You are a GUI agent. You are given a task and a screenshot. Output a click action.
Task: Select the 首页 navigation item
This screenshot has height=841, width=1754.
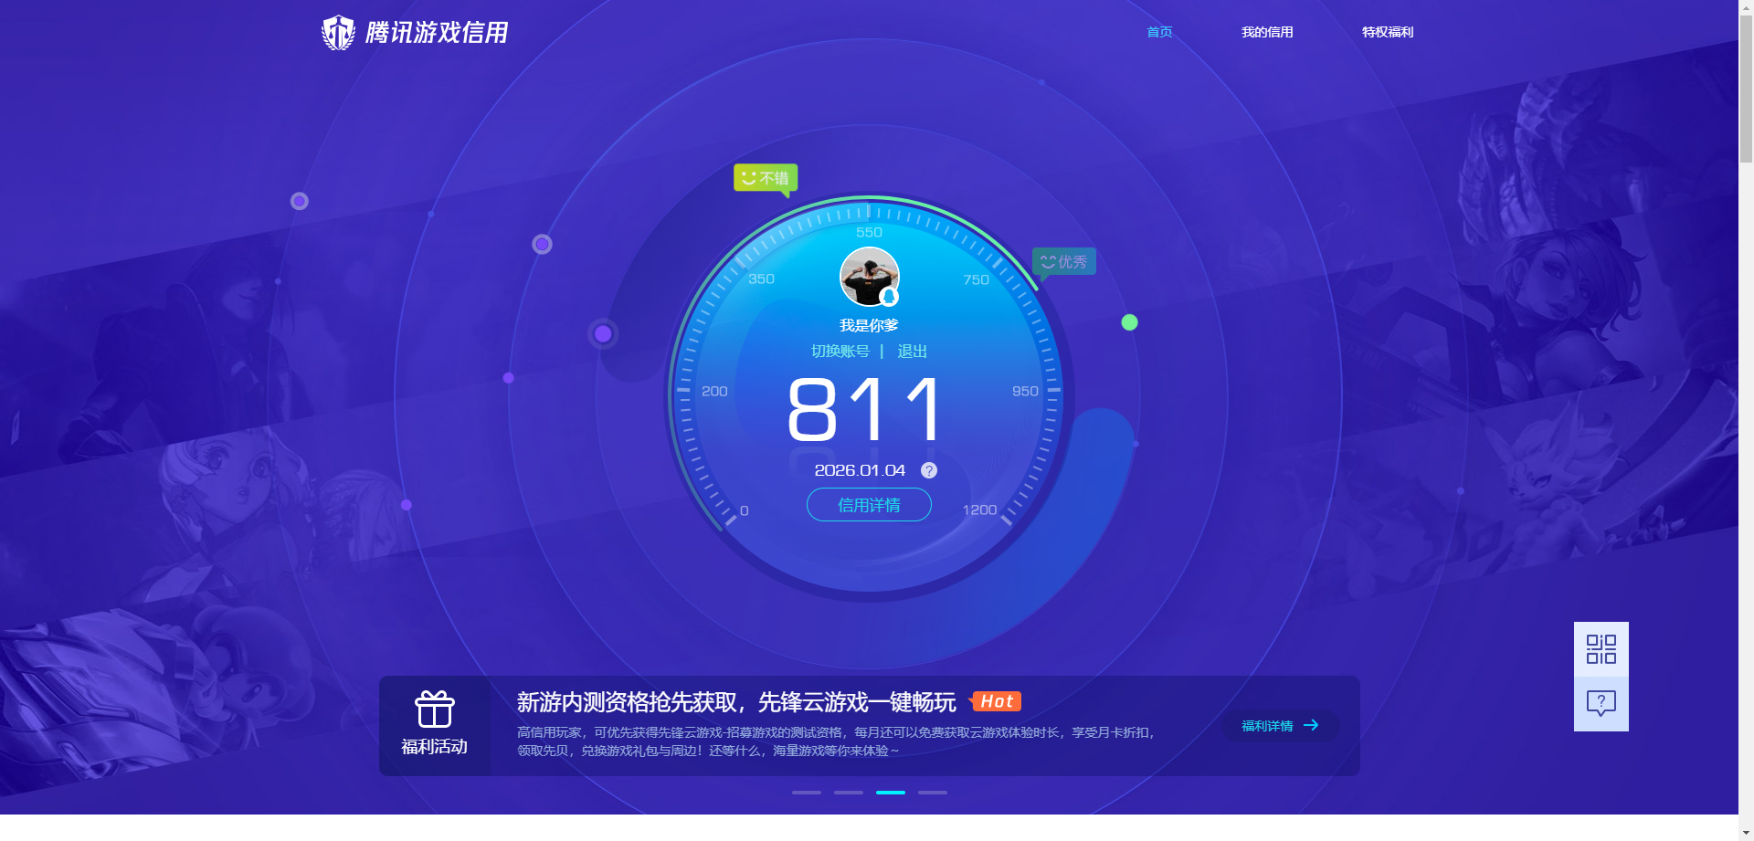[x=1158, y=32]
